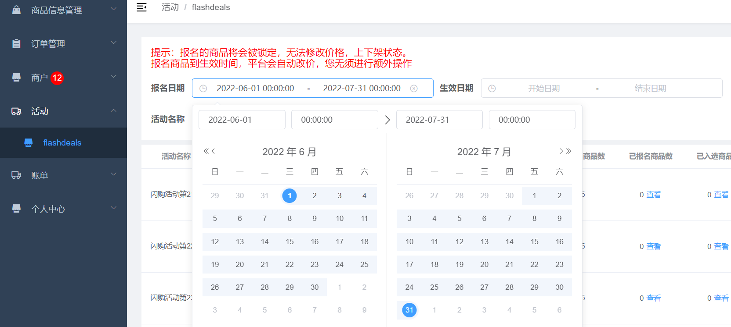Click flashdeals in the breadcrumb
Image resolution: width=731 pixels, height=327 pixels.
(211, 7)
